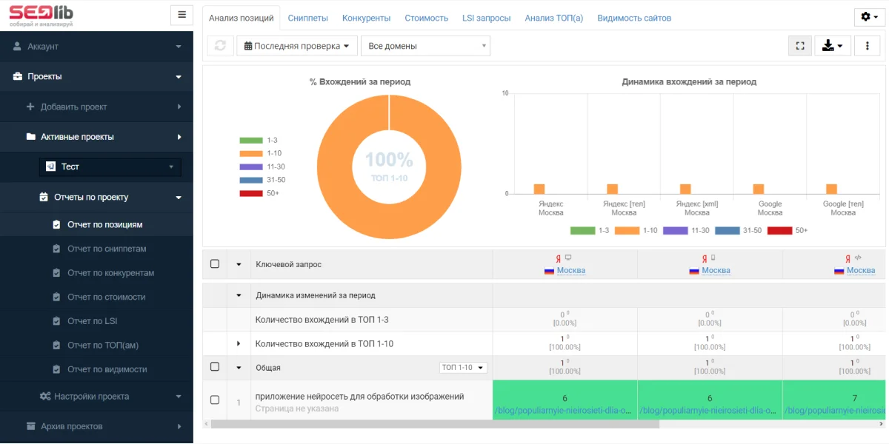
Task: Click the first Москва region link
Action: (x=570, y=271)
